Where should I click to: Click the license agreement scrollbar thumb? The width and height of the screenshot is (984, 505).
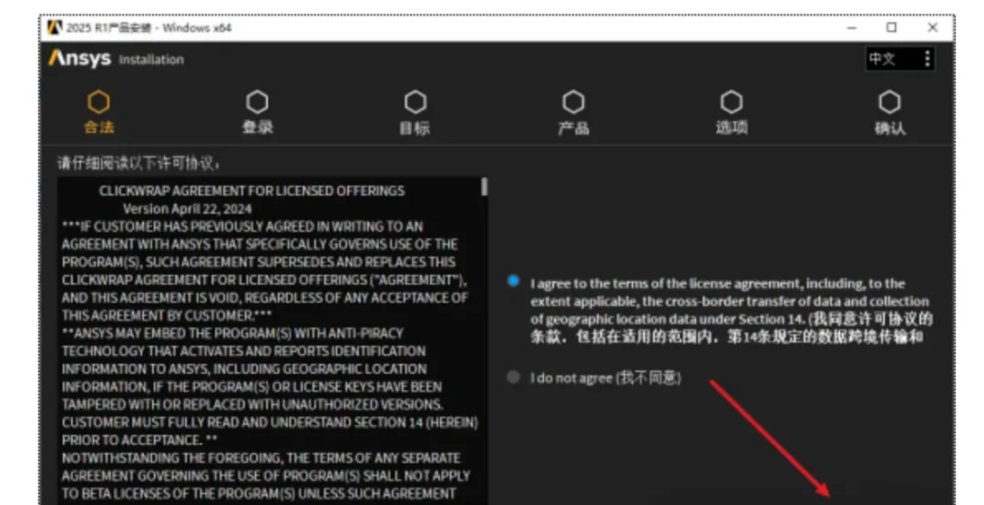click(484, 187)
